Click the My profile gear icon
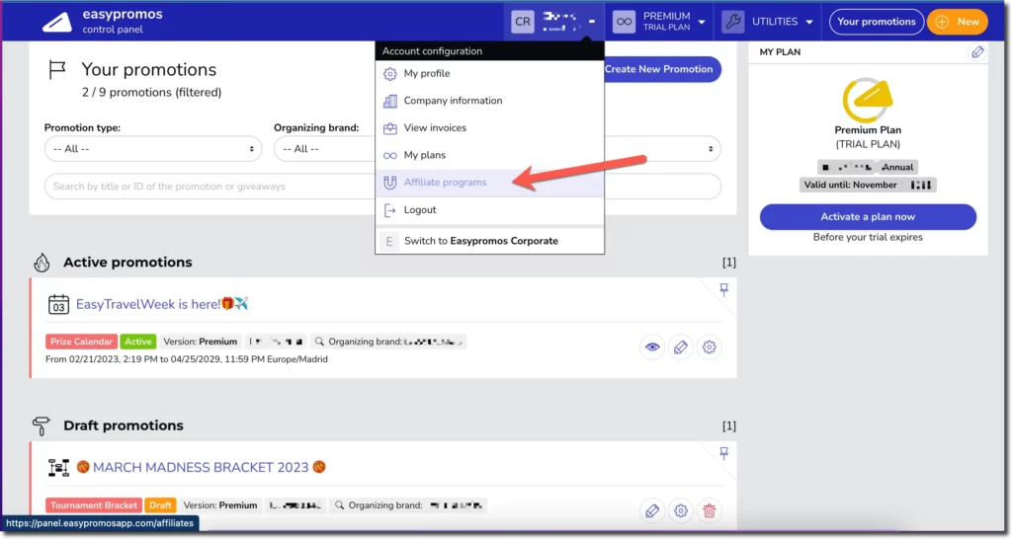Screen dimensions: 1012x539 (389, 74)
